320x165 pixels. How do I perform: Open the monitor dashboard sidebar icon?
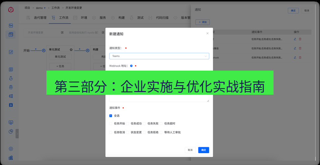[x=11, y=122]
